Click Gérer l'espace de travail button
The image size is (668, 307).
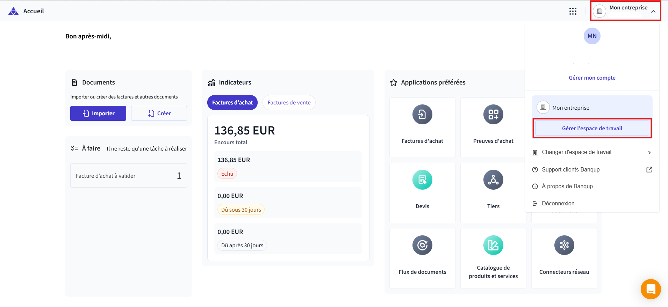point(592,129)
